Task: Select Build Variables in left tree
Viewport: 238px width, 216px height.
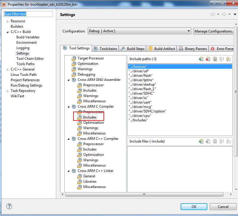Action: tap(28, 37)
